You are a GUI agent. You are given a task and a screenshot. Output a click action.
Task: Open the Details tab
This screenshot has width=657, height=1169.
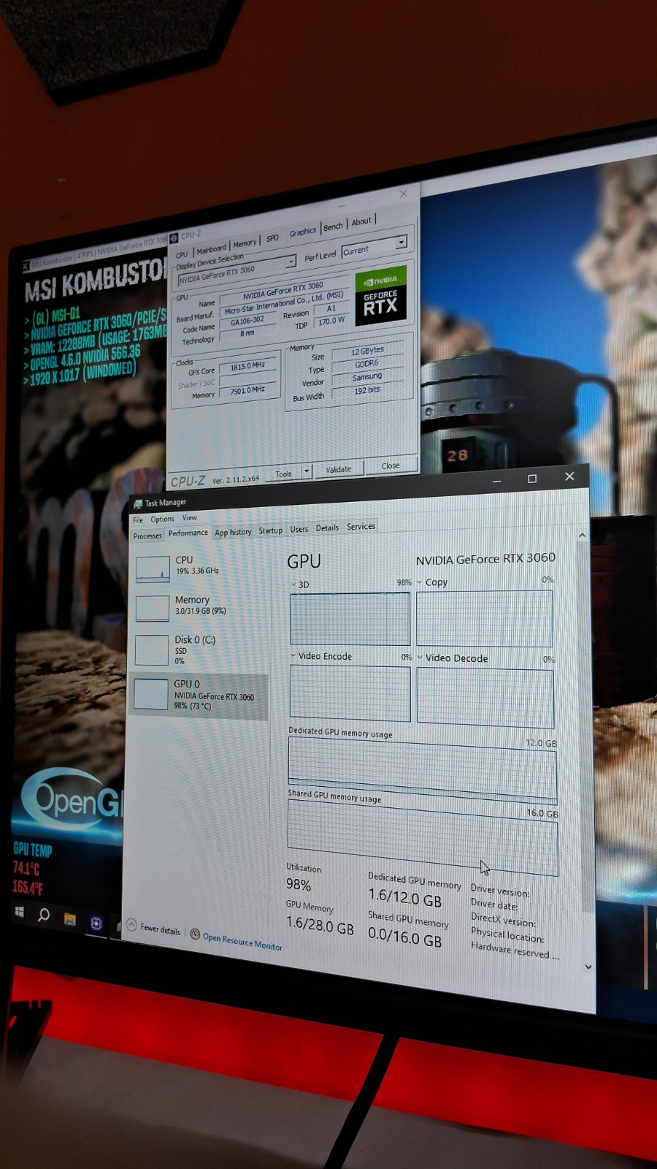[x=327, y=528]
